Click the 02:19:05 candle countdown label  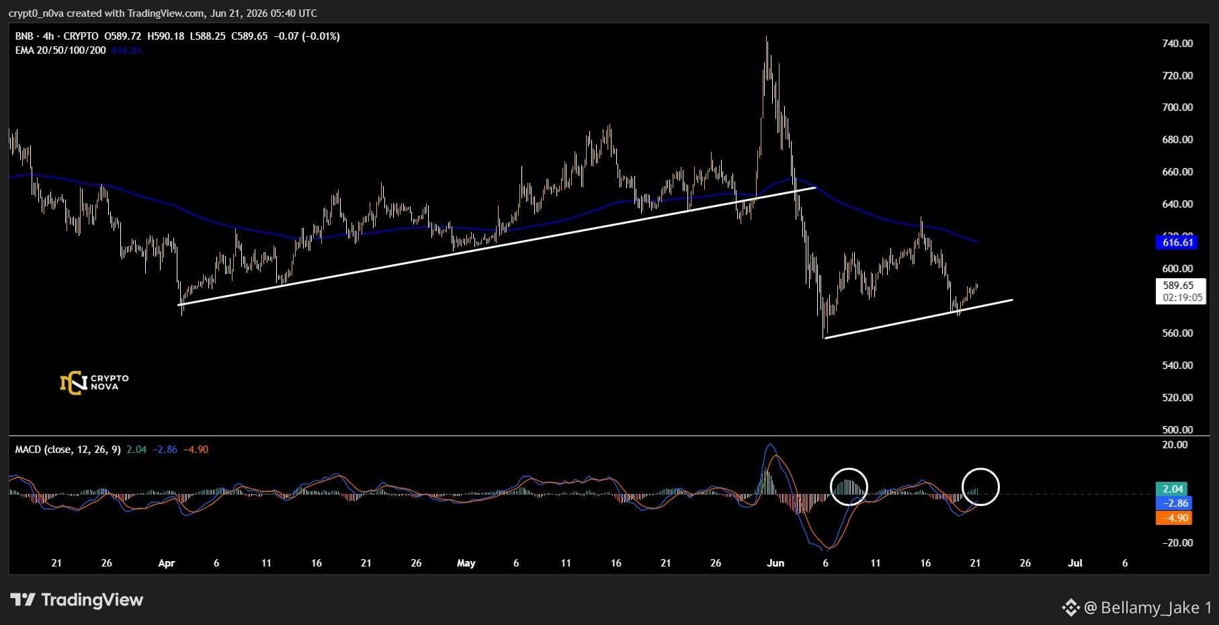1183,297
